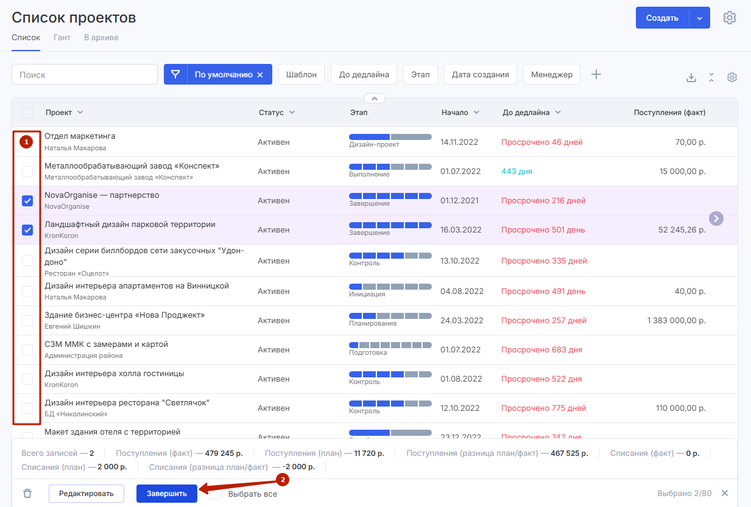
Task: Open the В архиве tab
Action: 101,38
